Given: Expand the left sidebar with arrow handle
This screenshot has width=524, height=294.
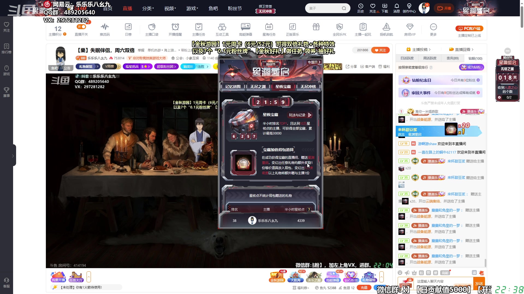Looking at the screenshot, I should point(13,156).
